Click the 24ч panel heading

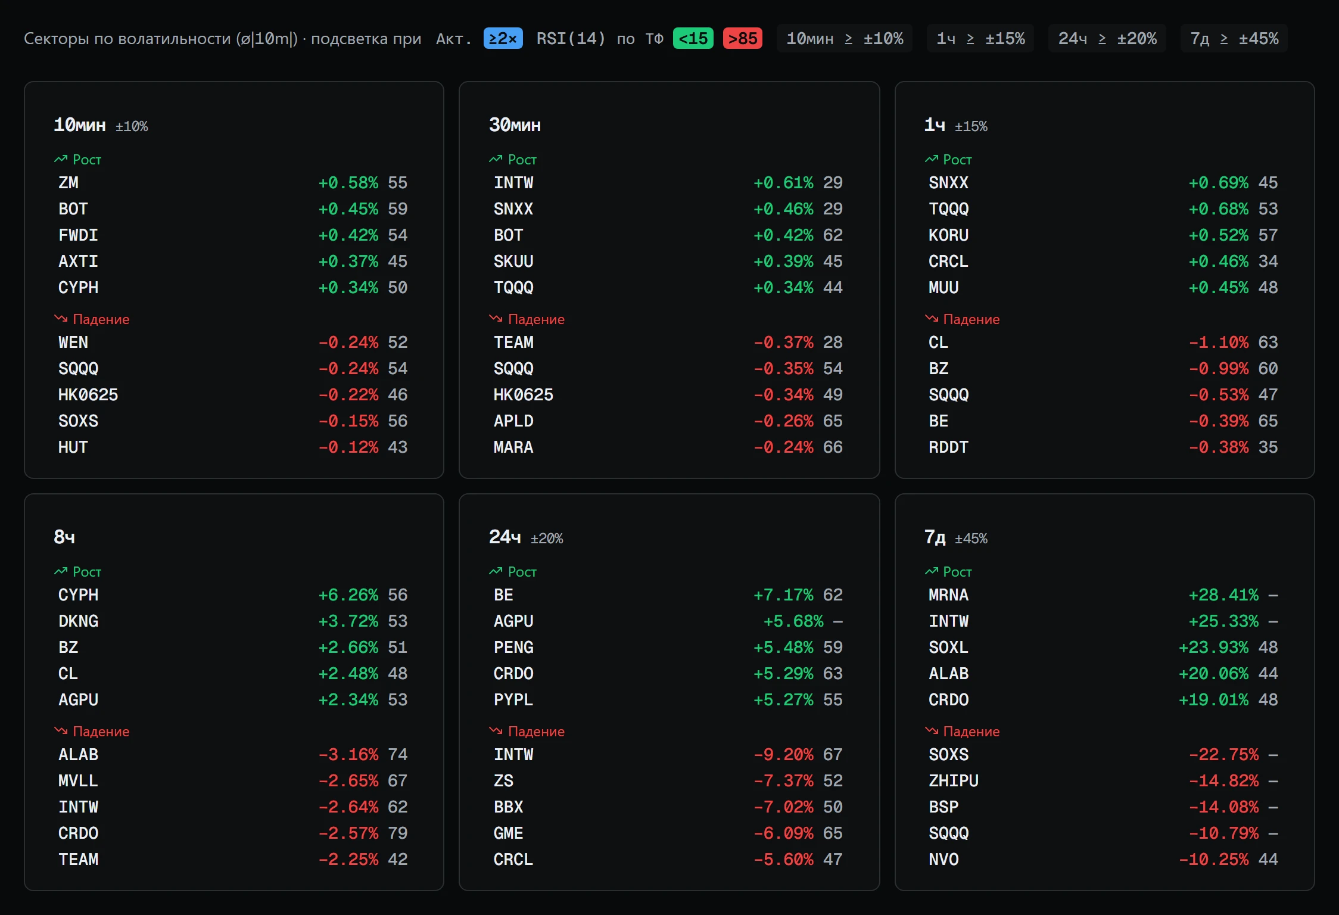pos(505,537)
